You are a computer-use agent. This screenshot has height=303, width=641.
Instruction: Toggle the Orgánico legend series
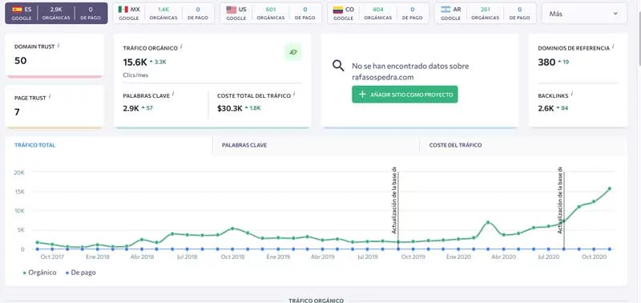click(x=39, y=273)
